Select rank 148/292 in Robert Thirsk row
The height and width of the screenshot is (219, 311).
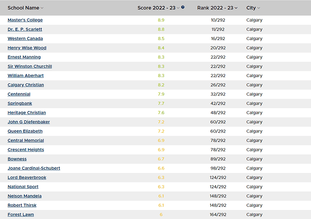coord(218,205)
